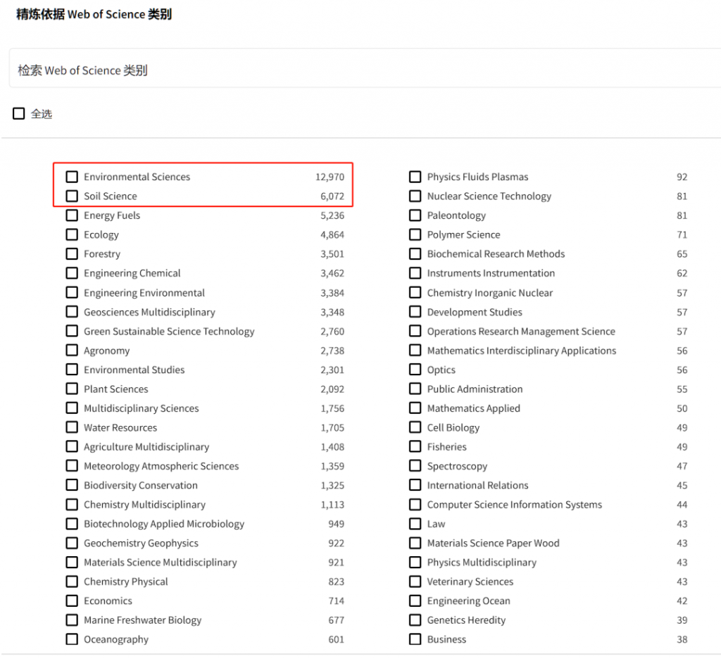Enable the 全选 (select all) checkbox
This screenshot has width=721, height=659.
(x=18, y=113)
